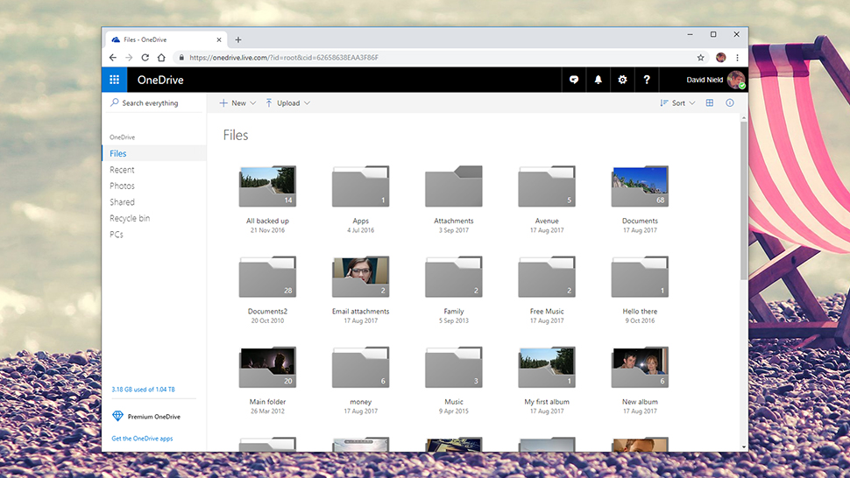
Task: Click the browser forward arrow
Action: tap(129, 58)
